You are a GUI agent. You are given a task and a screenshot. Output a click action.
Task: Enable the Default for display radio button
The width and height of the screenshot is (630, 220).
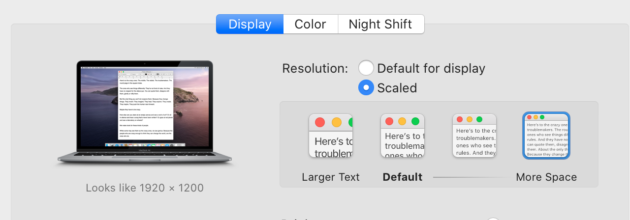(366, 68)
